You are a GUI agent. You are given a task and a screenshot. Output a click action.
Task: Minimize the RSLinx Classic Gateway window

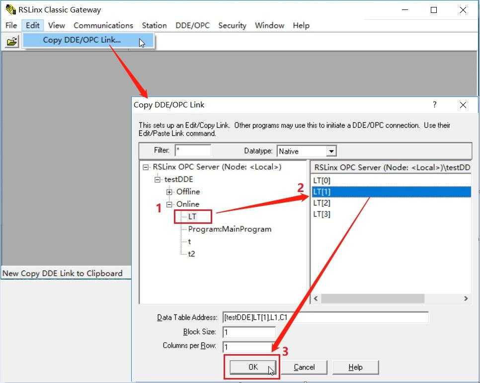(x=404, y=10)
